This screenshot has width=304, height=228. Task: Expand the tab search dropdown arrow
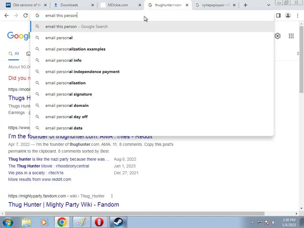coord(268,5)
